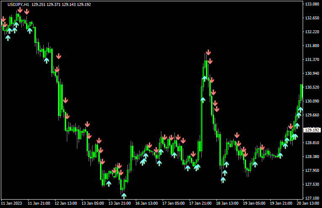
Task: Click the 127.100 price axis label
Action: [x=312, y=198]
